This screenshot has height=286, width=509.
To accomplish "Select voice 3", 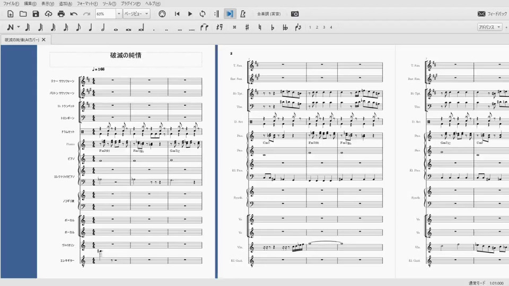I will [324, 27].
